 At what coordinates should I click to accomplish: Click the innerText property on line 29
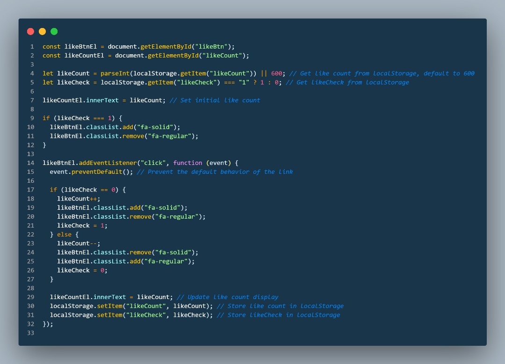click(109, 297)
